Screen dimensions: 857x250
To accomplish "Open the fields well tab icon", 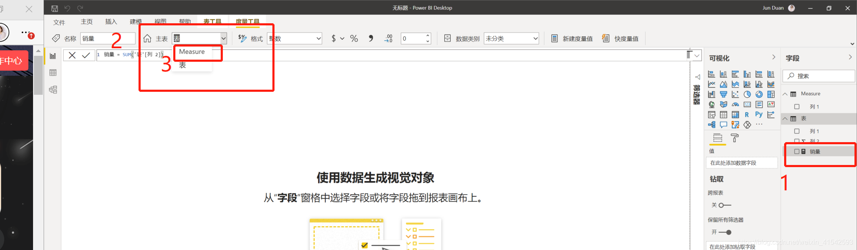I will pos(718,138).
